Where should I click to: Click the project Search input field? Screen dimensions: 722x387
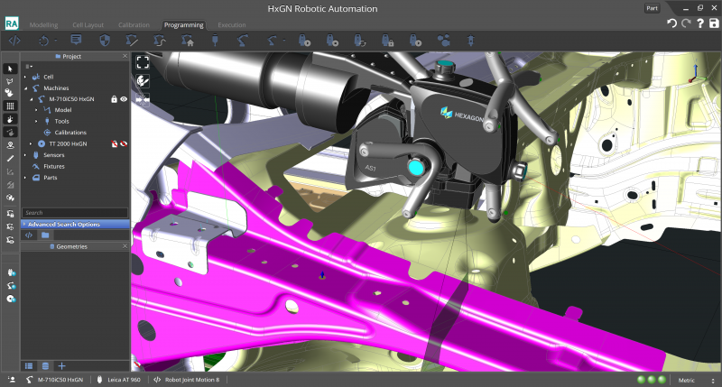tap(74, 213)
